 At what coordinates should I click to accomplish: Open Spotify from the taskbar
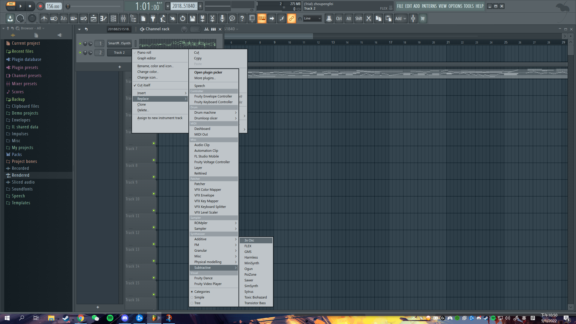click(110, 318)
